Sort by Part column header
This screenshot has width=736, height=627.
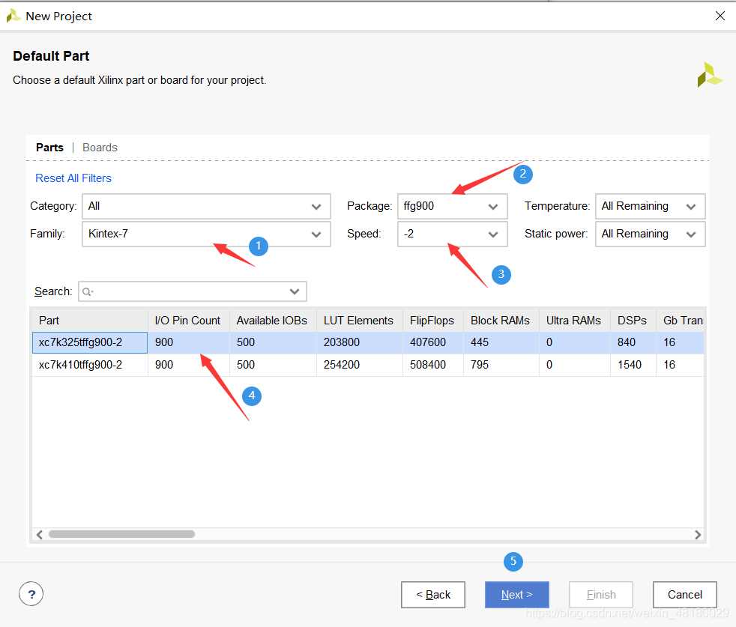pyautogui.click(x=90, y=321)
